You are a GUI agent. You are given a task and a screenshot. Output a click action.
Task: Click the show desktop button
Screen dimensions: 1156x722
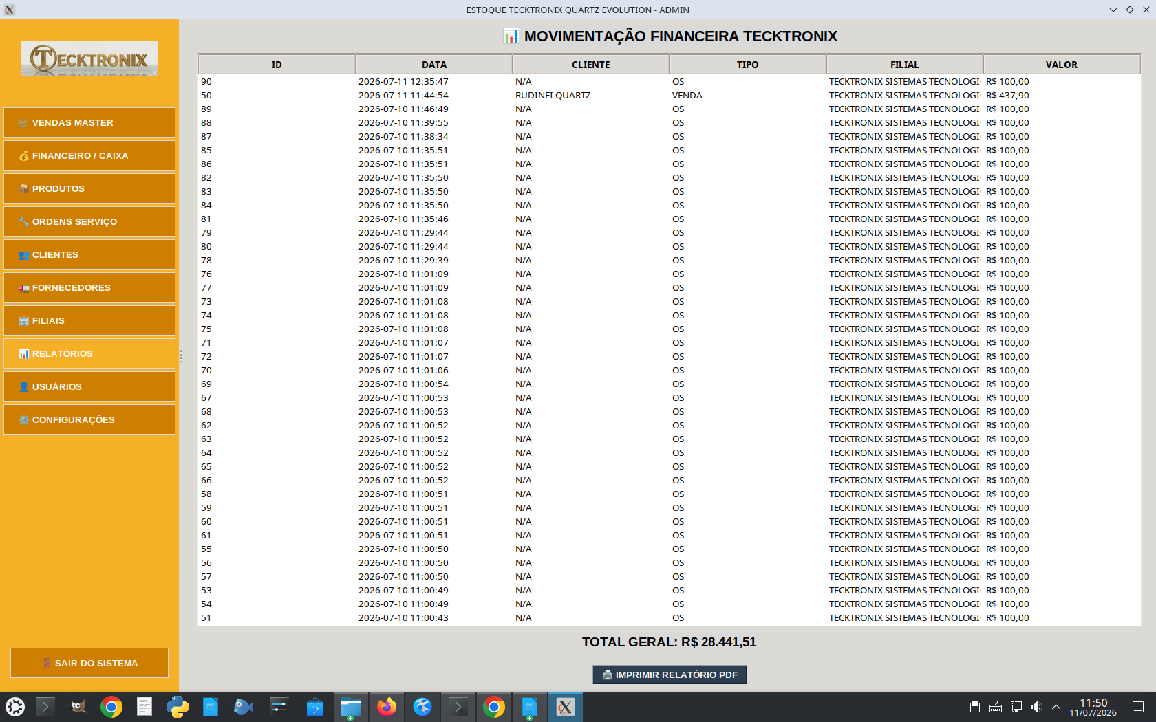point(1138,707)
